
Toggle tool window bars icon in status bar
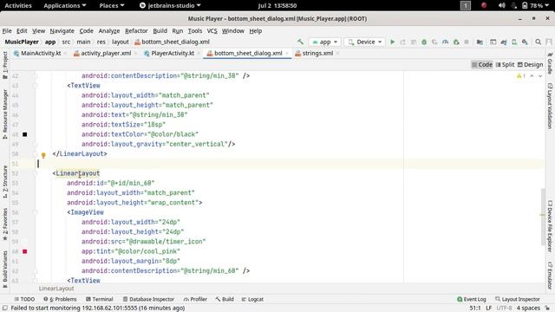click(5, 309)
